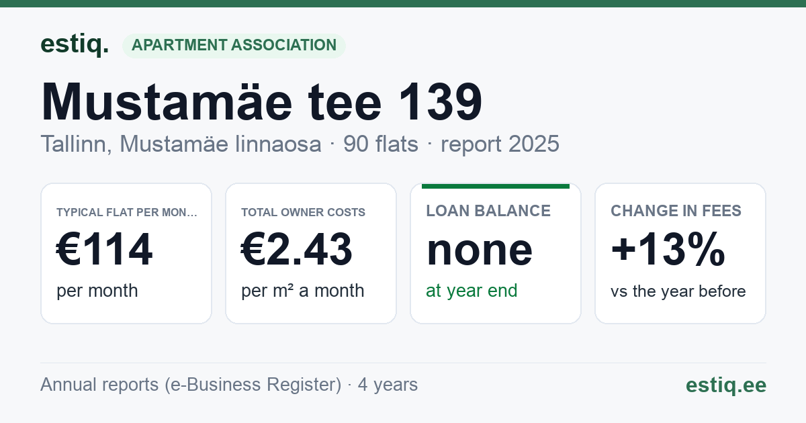Viewport: 806px width, 423px height.
Task: Click 'vs the year before' text
Action: 678,291
